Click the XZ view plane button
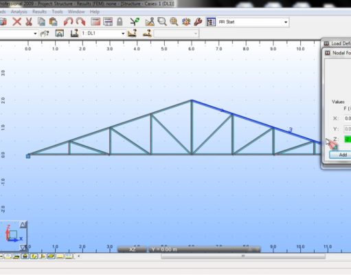Screen dimensions: 351x275 pyautogui.click(x=132, y=250)
